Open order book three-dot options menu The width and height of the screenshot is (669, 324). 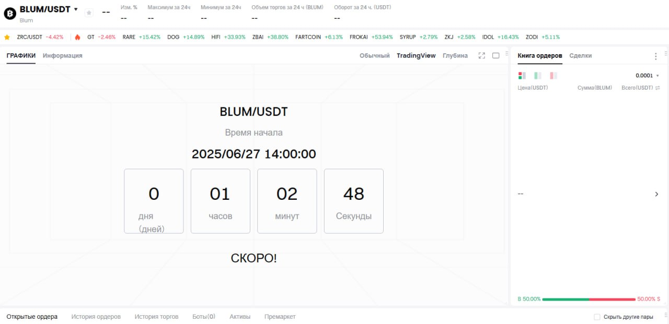click(x=656, y=56)
